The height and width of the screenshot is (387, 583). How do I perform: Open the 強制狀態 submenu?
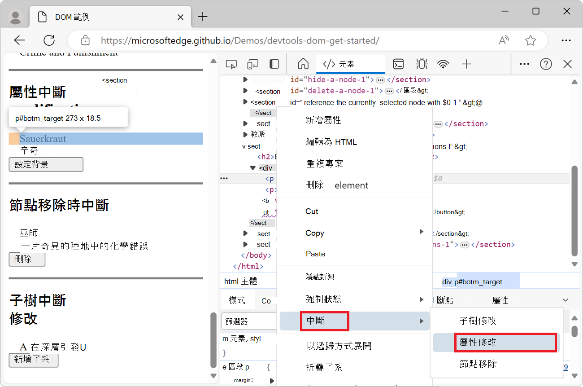click(x=355, y=299)
